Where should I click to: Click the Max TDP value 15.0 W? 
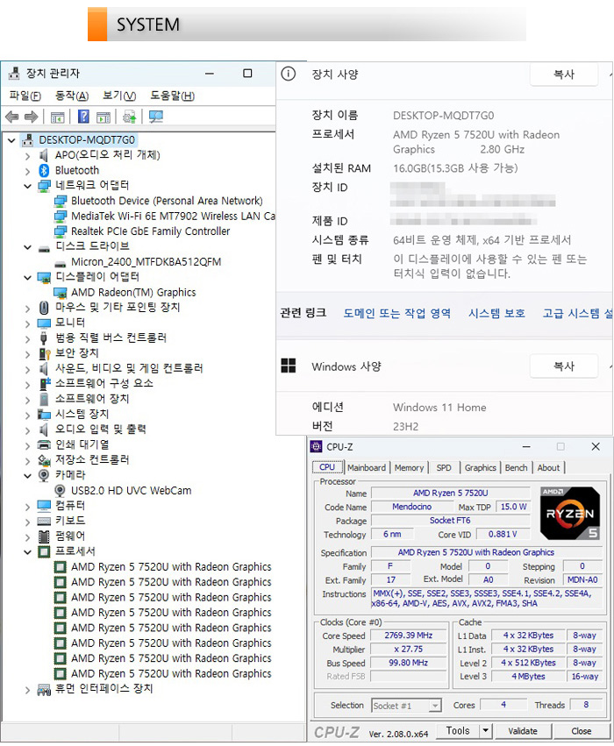pyautogui.click(x=513, y=508)
